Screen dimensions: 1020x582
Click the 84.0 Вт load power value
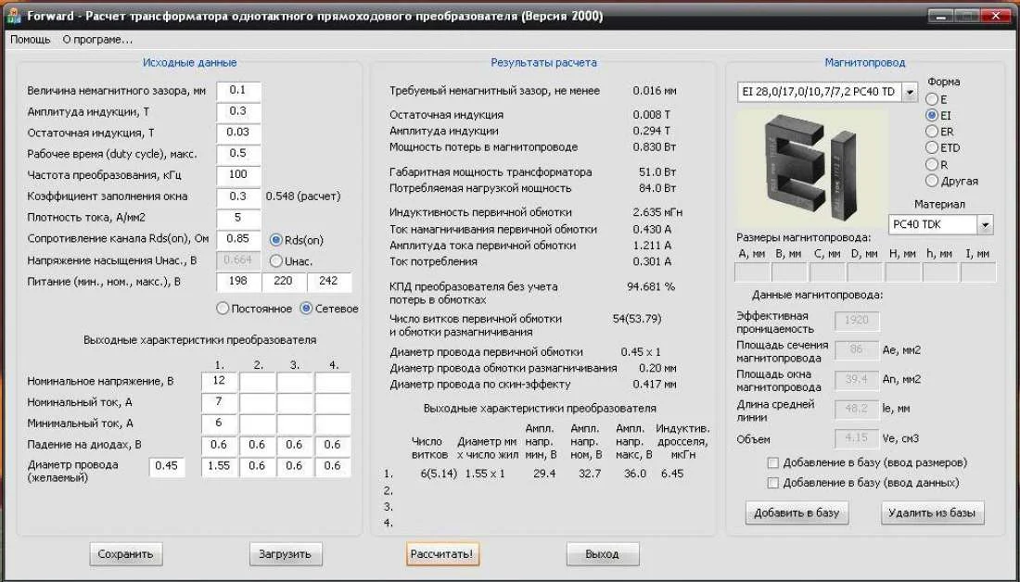point(657,188)
